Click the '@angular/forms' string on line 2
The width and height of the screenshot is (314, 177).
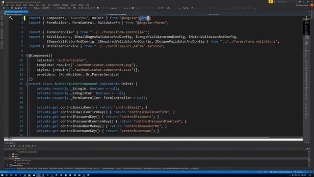[152, 23]
